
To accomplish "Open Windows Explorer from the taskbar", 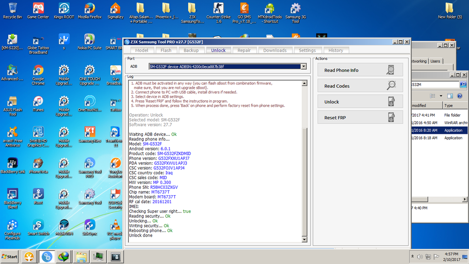I will point(82,256).
